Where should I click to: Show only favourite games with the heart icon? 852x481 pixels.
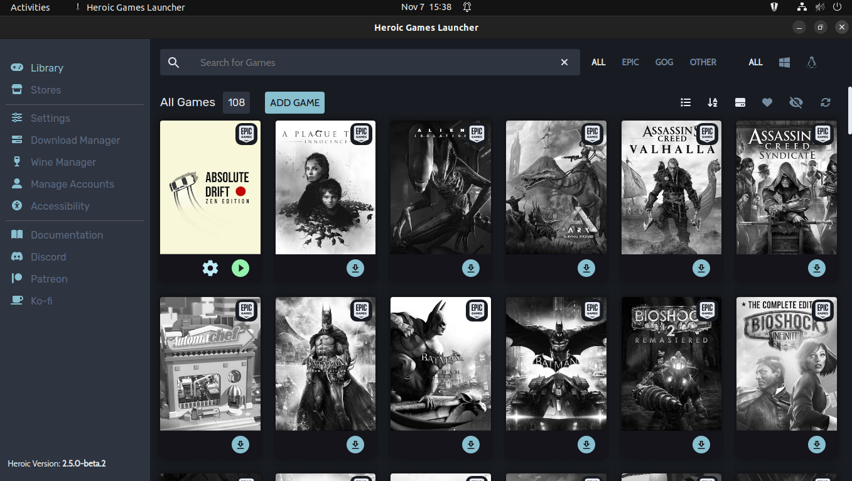(x=767, y=102)
